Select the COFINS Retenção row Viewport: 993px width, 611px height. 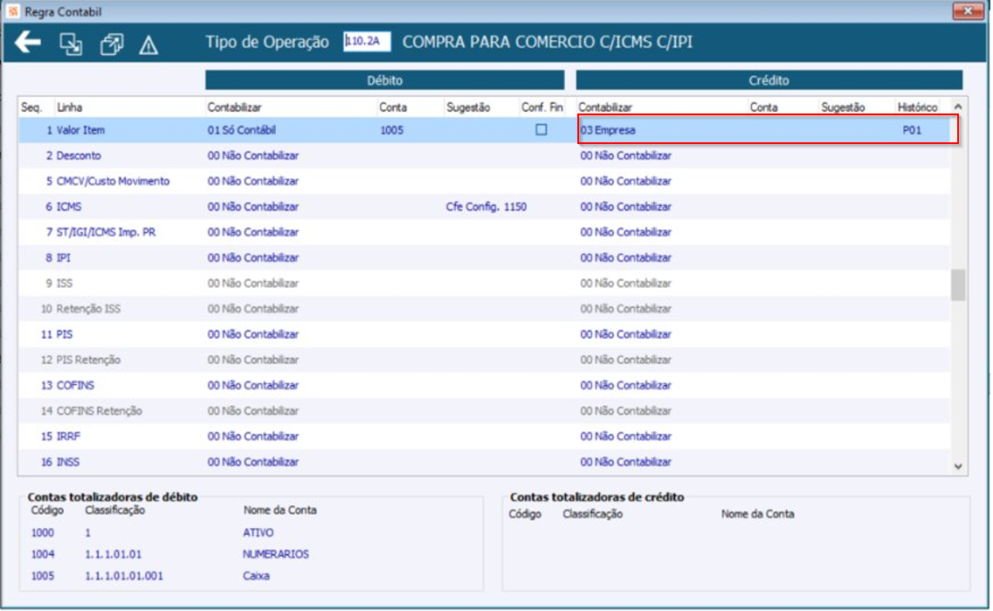[485, 411]
